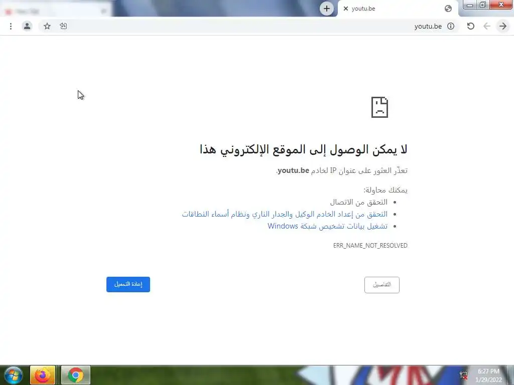The width and height of the screenshot is (514, 385).
Task: Bookmark this page with the star
Action: (x=47, y=26)
